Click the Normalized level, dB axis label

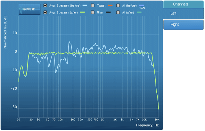5,32
